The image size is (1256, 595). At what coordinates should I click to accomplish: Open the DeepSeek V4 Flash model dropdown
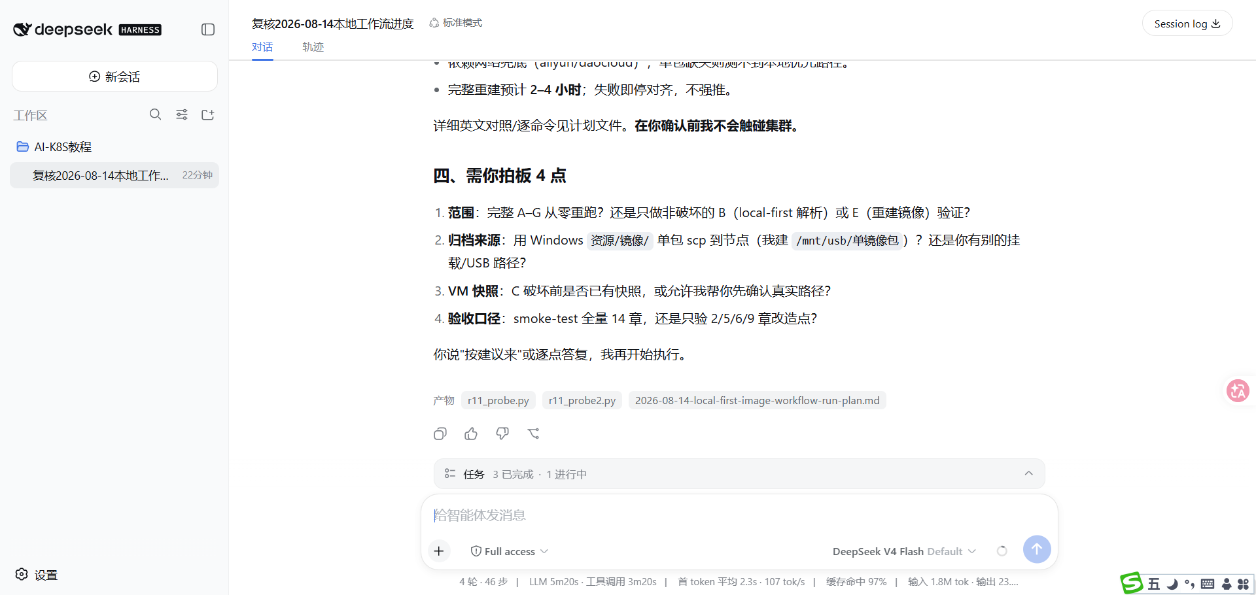[905, 551]
